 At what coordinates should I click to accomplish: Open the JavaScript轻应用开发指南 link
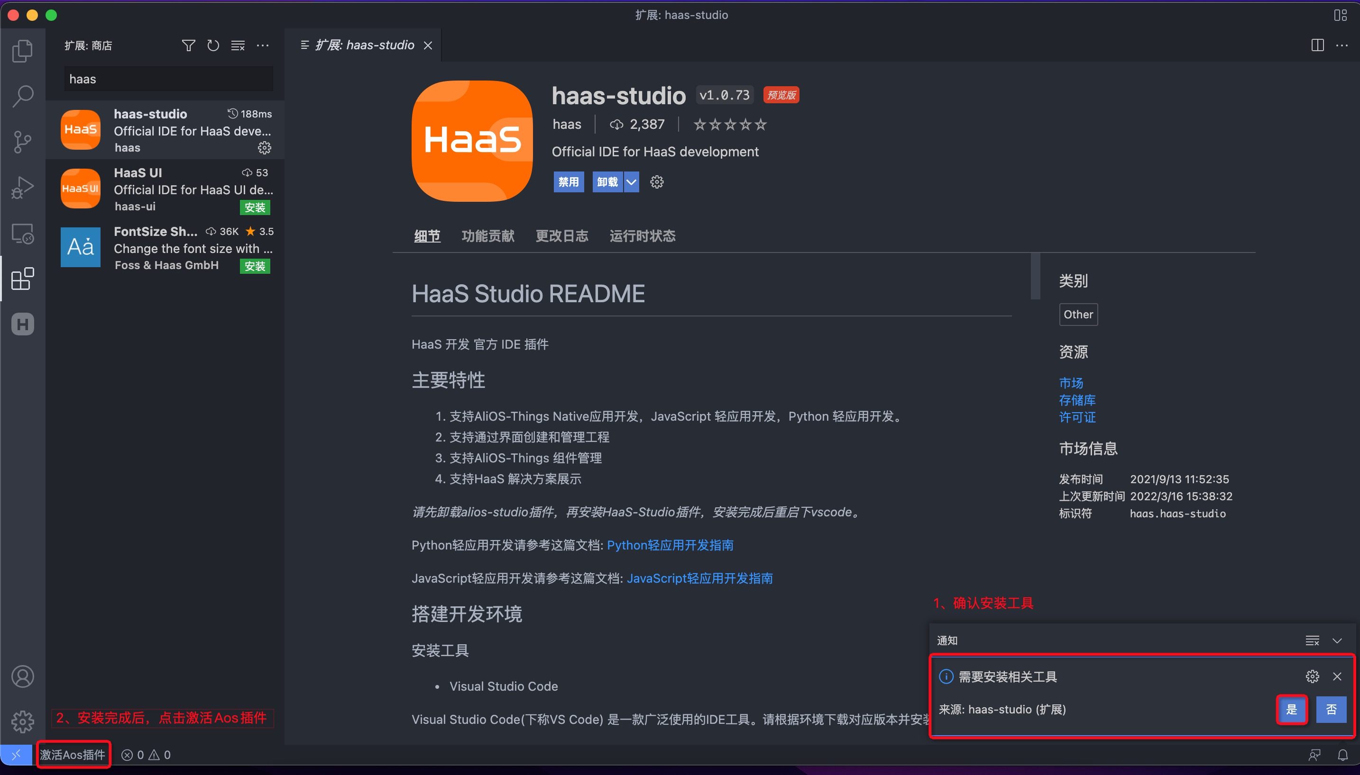[699, 578]
